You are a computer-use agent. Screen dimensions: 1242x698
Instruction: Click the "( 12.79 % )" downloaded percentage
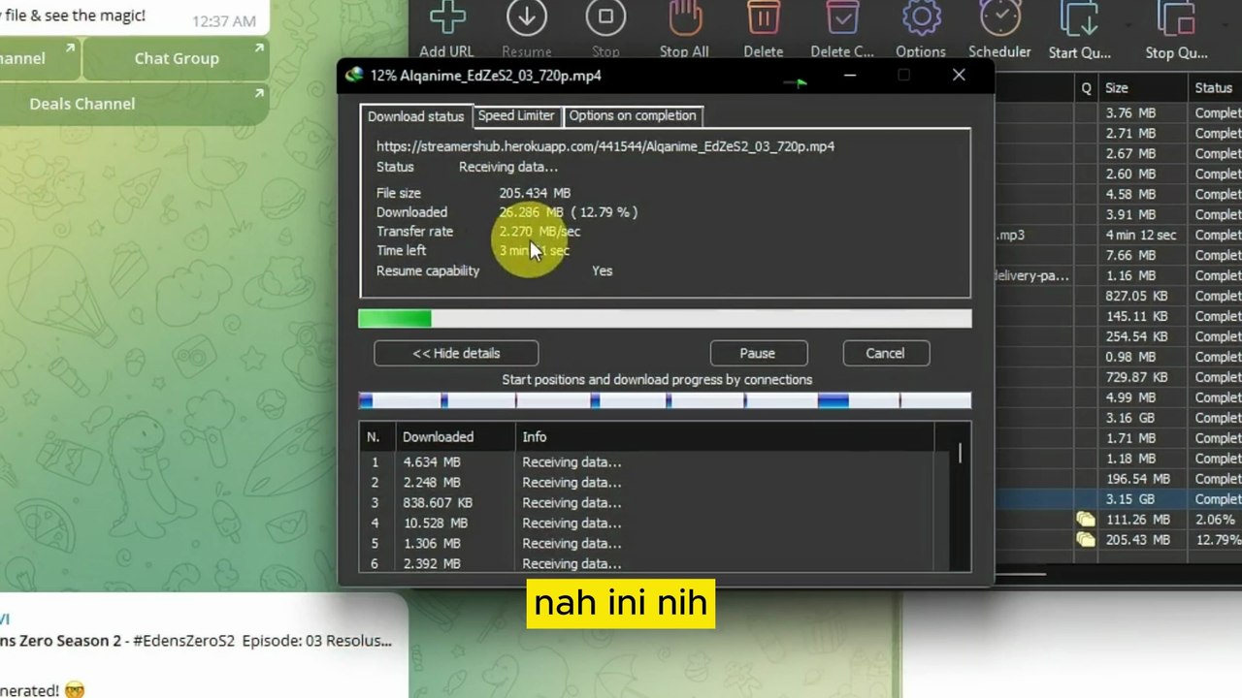point(604,212)
